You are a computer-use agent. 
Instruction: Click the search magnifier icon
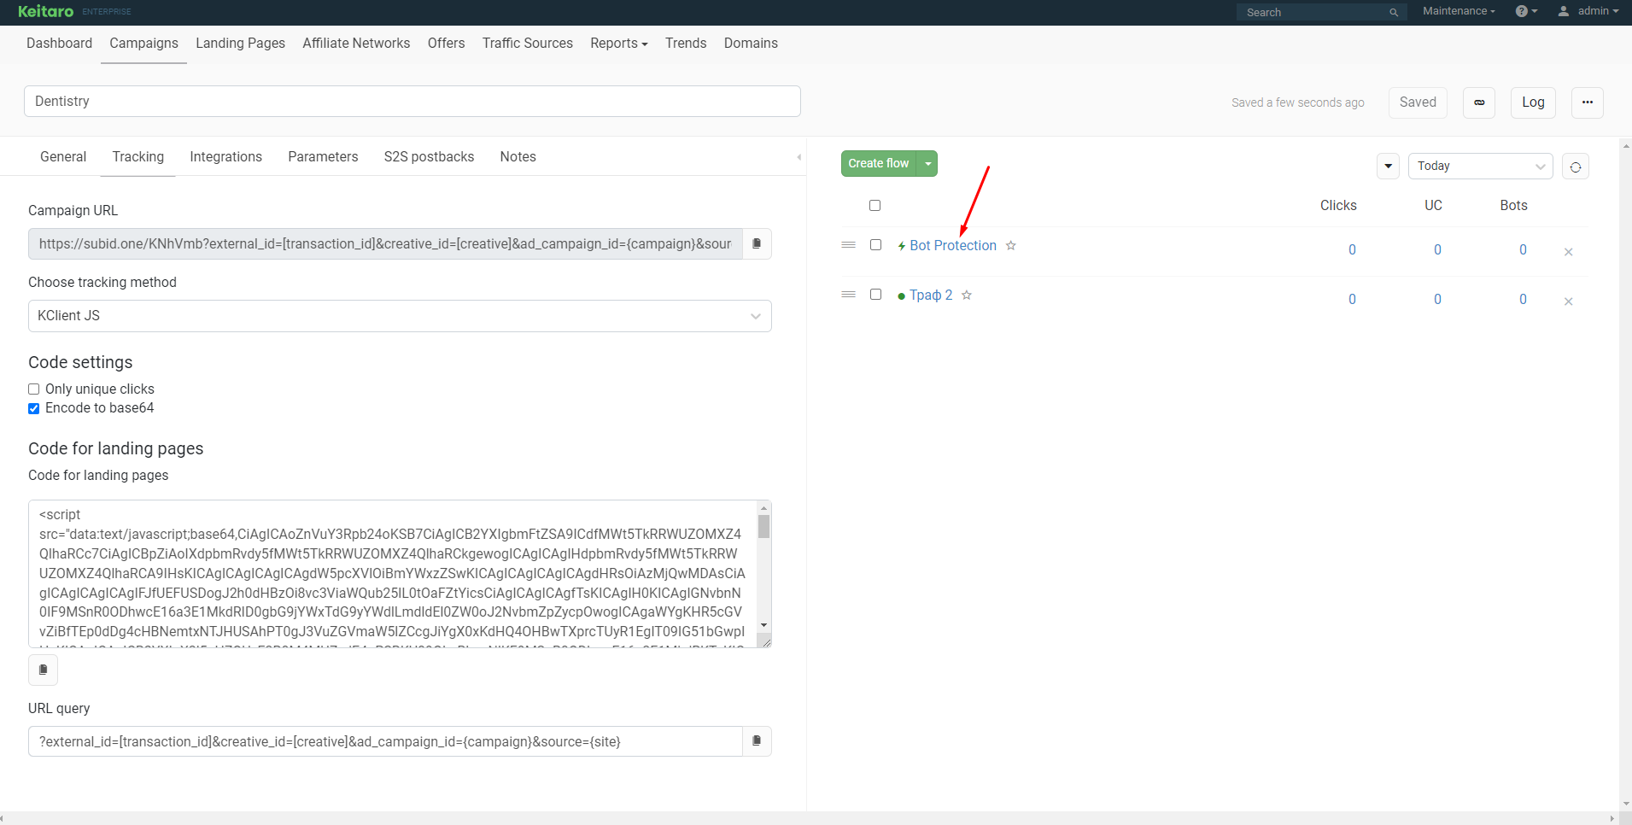click(1394, 13)
